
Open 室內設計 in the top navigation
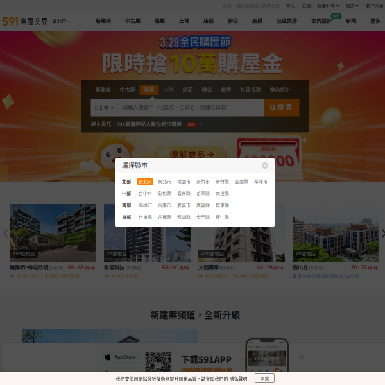321,21
